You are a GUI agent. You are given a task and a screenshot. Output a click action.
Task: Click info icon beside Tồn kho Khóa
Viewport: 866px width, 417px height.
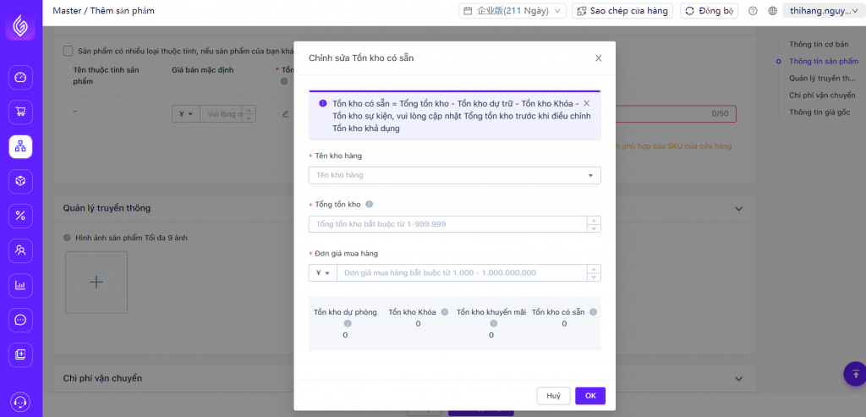click(x=443, y=312)
